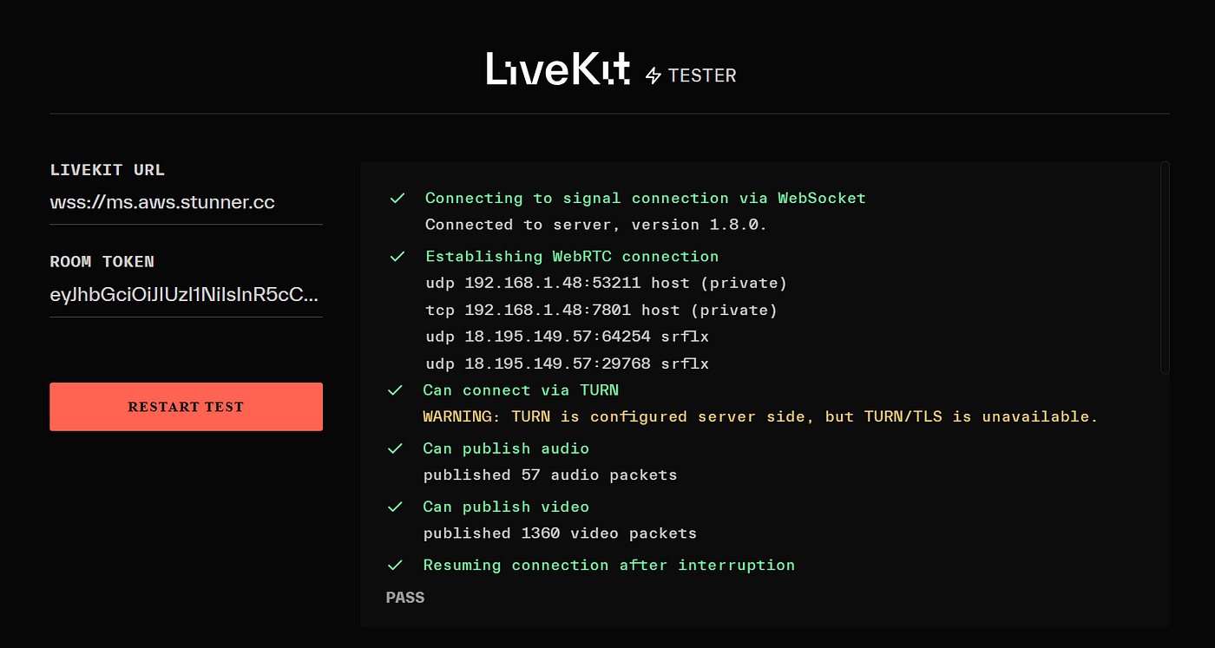
Task: Click checkmark beside Resuming connection after interruption
Action: (395, 565)
